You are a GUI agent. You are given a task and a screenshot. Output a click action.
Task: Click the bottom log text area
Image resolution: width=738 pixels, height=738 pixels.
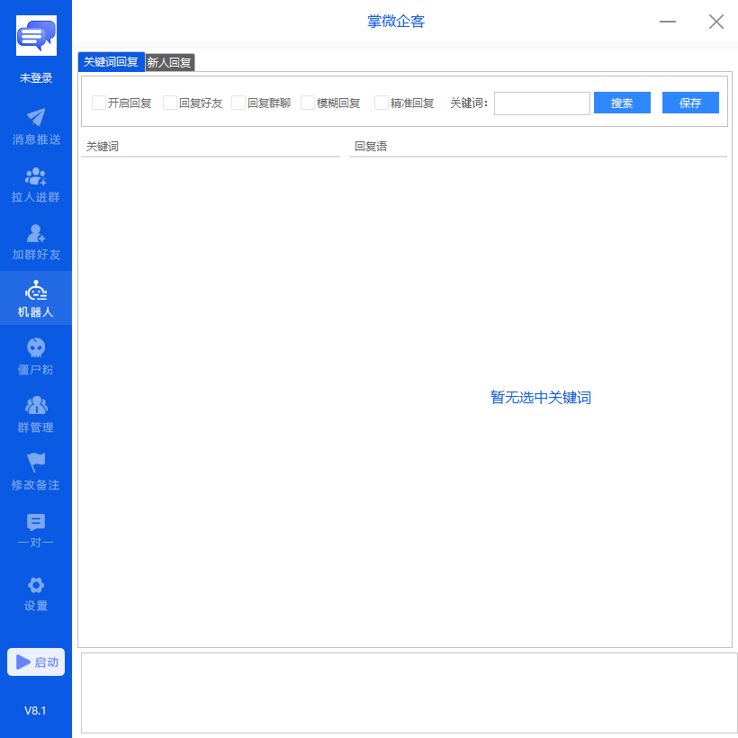tap(409, 692)
